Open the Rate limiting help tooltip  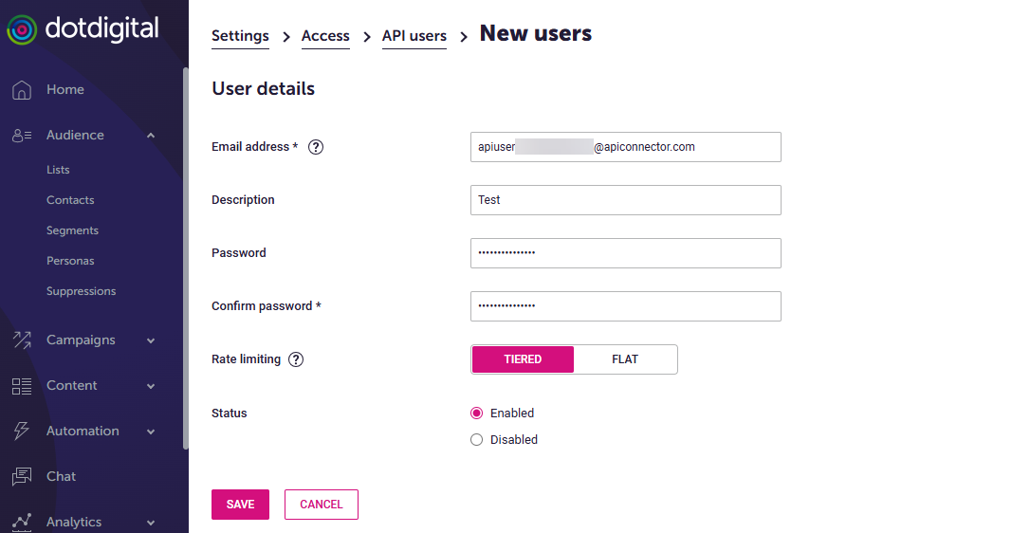point(296,359)
